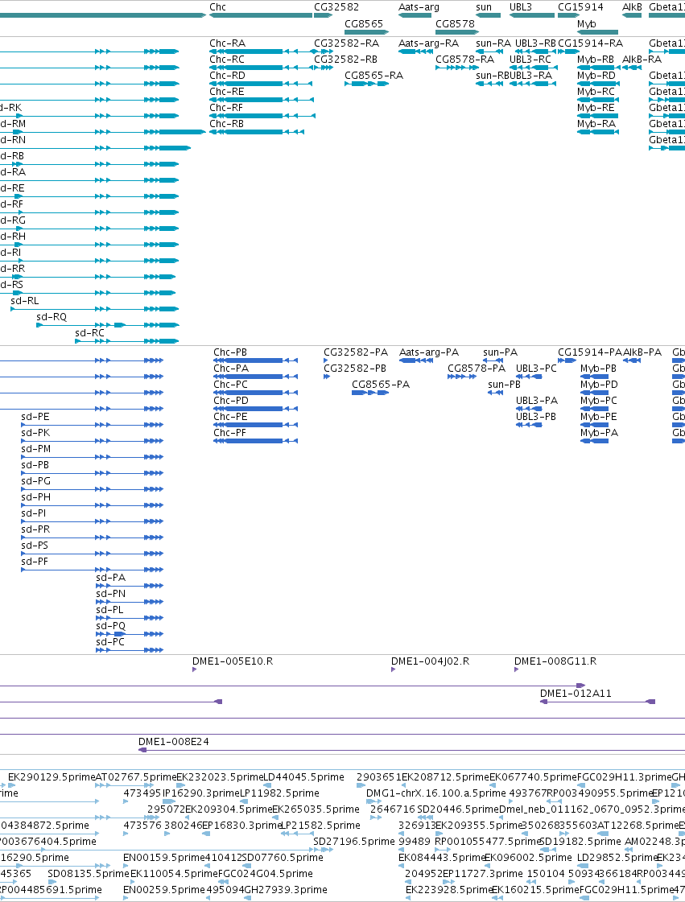Select transcript Chc-RE
Screen dimensions: 685x902
(x=262, y=100)
